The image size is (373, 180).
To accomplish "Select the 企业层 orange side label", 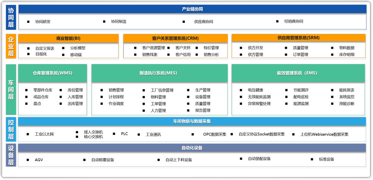I will (11, 46).
